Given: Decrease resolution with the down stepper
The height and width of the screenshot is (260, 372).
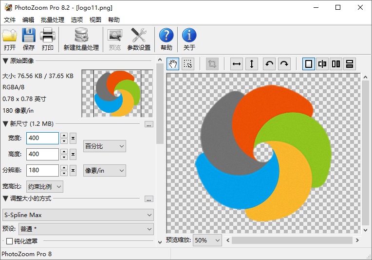Looking at the screenshot, I should pyautogui.click(x=64, y=173).
